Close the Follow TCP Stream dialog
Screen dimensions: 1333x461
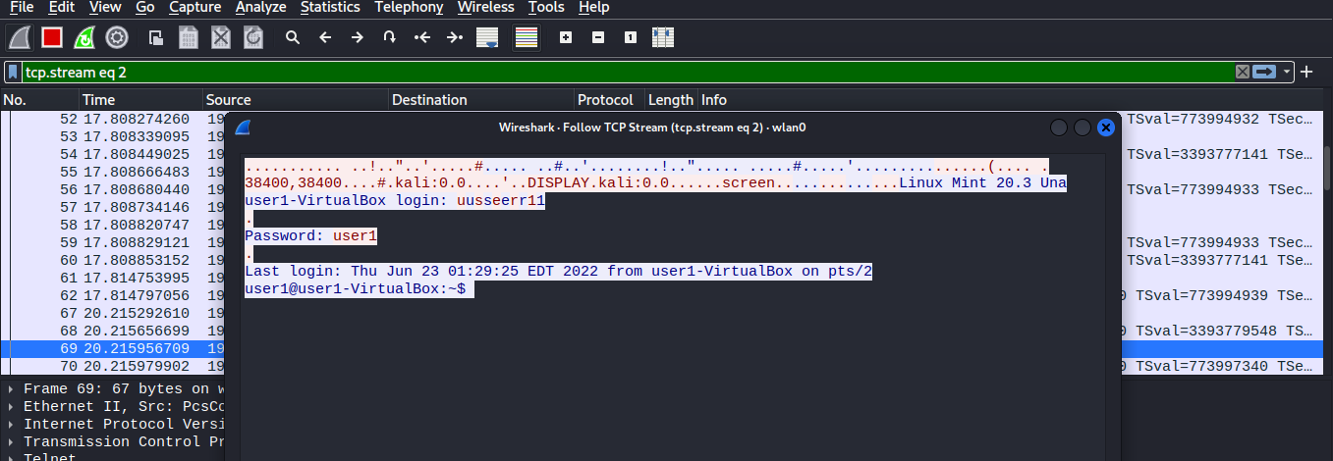point(1106,128)
